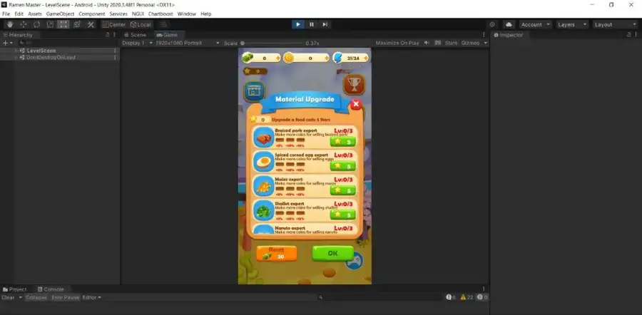Image resolution: width=642 pixels, height=315 pixels.
Task: Open the cloud services icon
Action: [x=509, y=24]
